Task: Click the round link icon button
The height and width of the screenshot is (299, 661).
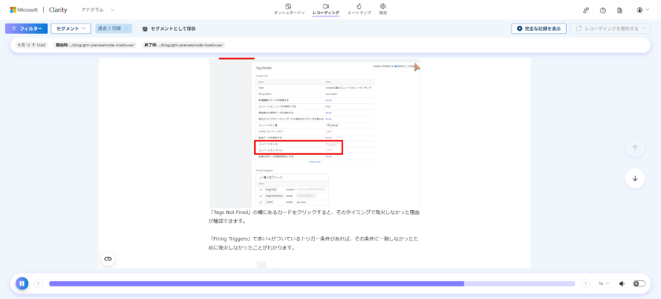Action: coord(108,259)
